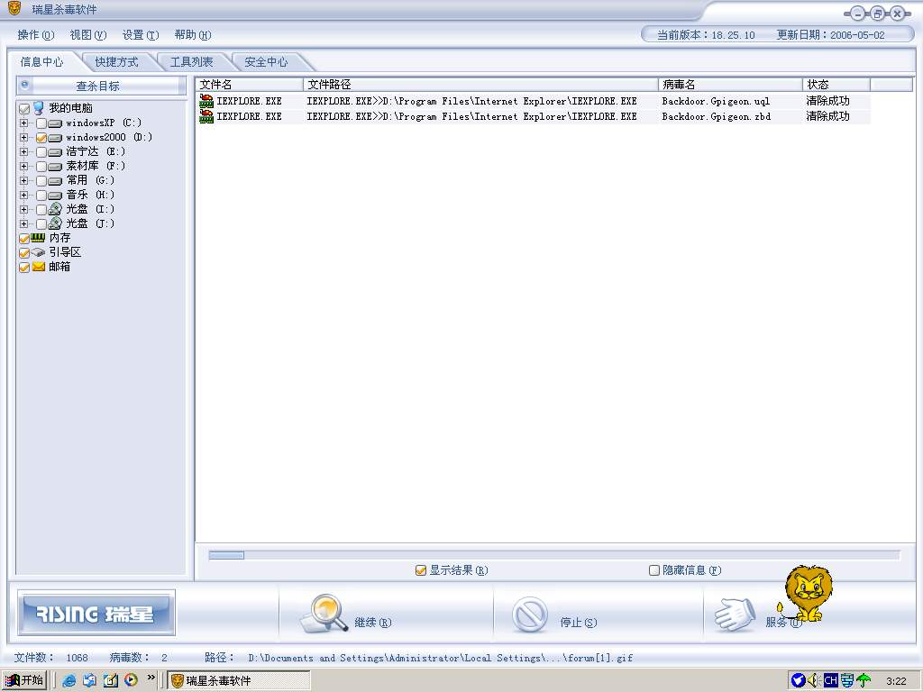The height and width of the screenshot is (692, 923).
Task: Click the 文件名 column header
Action: pos(250,85)
